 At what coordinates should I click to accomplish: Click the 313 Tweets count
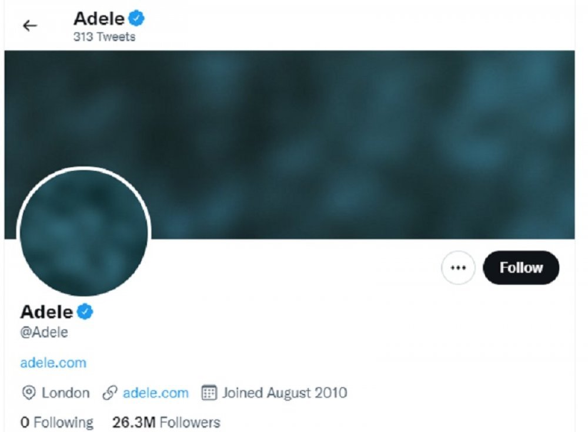(104, 37)
